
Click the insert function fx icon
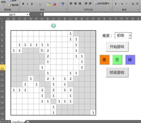41,14
